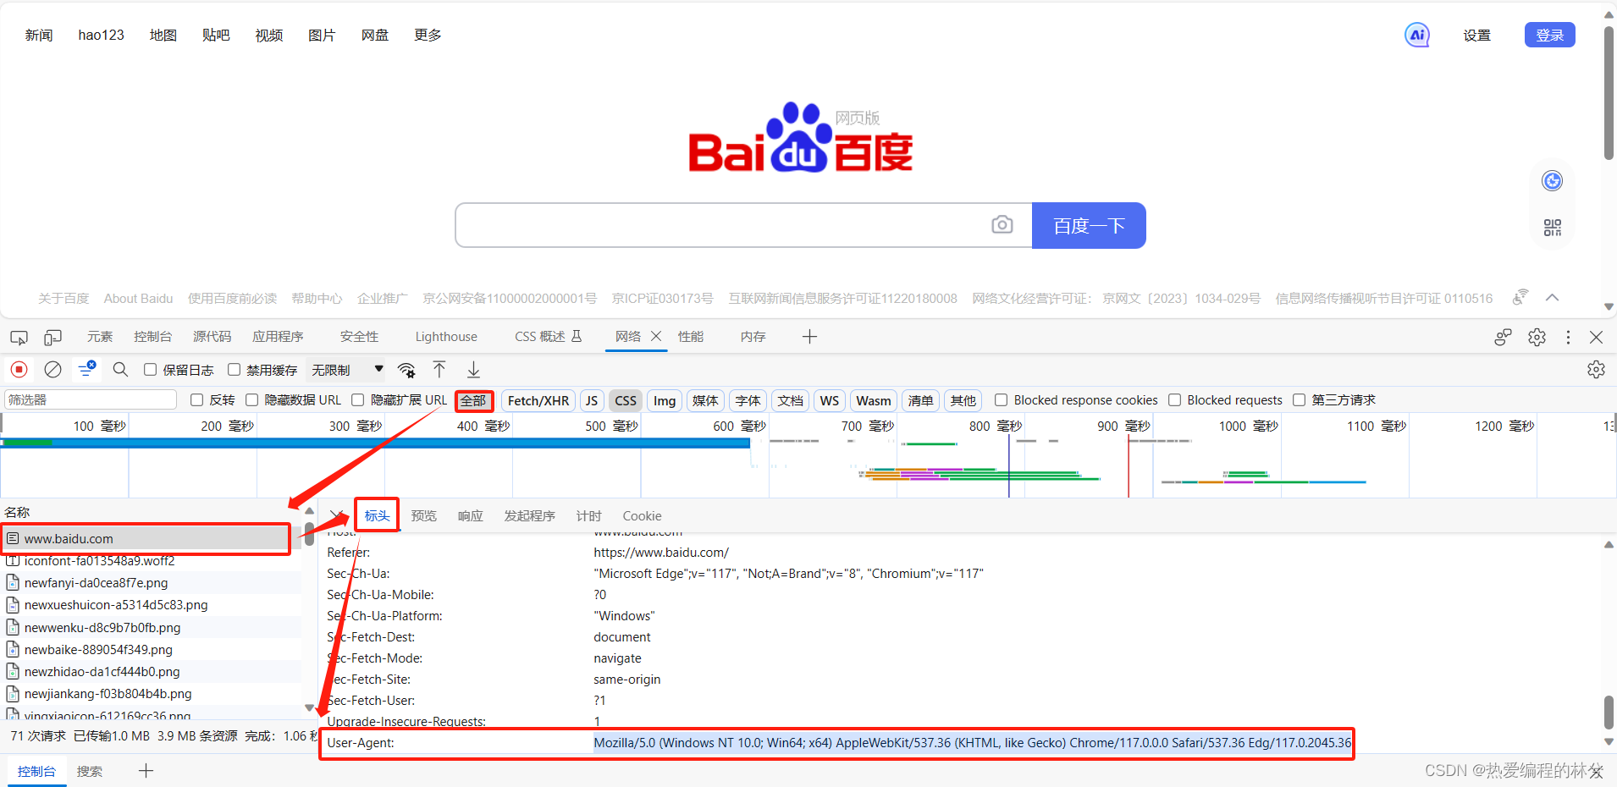This screenshot has width=1617, height=787.
Task: Open network conditions wifi icon
Action: pyautogui.click(x=406, y=370)
